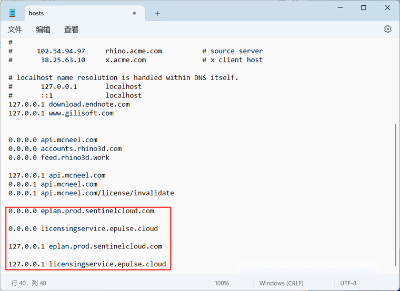
Task: Open Notepad settings gear icon
Action: click(388, 29)
